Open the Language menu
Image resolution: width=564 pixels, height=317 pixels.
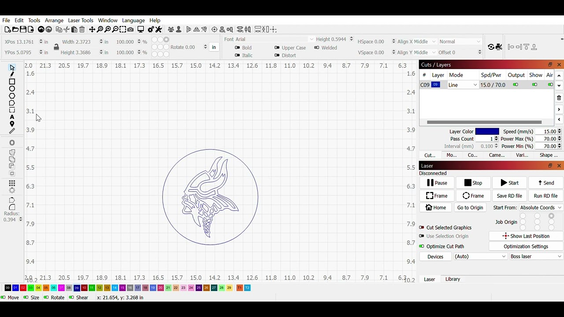coord(134,20)
